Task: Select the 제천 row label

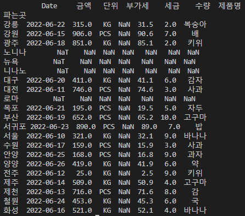Action: tap(11, 192)
